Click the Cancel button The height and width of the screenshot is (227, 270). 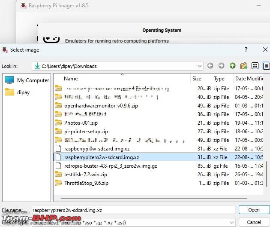[x=254, y=222]
